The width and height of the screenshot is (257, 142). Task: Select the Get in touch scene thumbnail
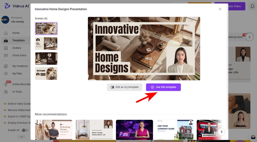click(x=46, y=73)
